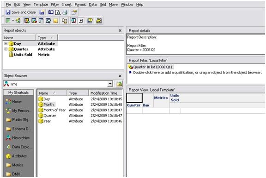Open the File menu
Image resolution: width=266 pixels, height=178 pixels.
[8, 5]
